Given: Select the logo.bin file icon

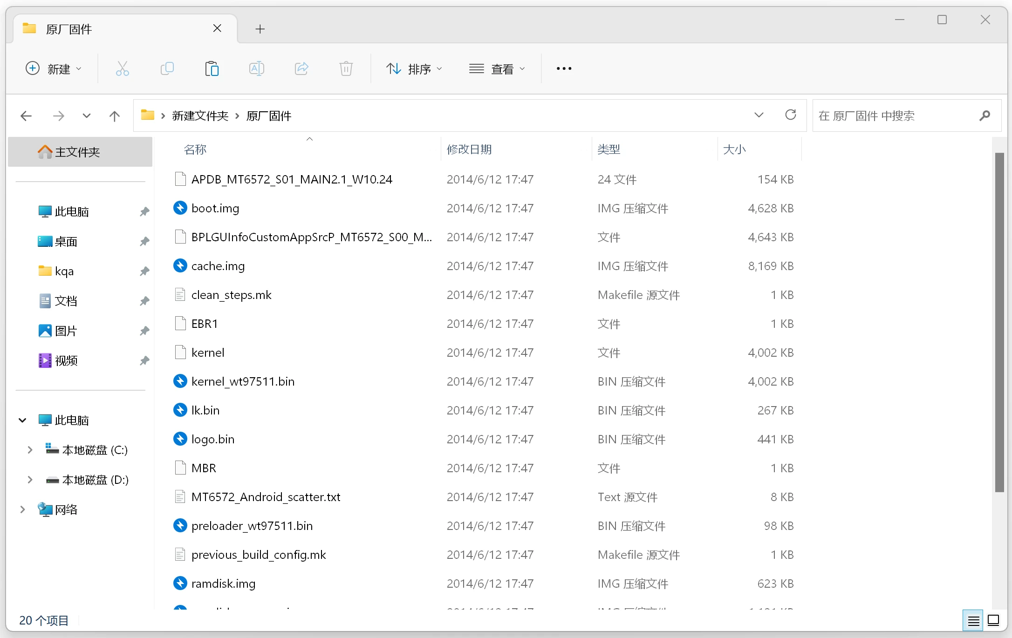Looking at the screenshot, I should pyautogui.click(x=180, y=439).
